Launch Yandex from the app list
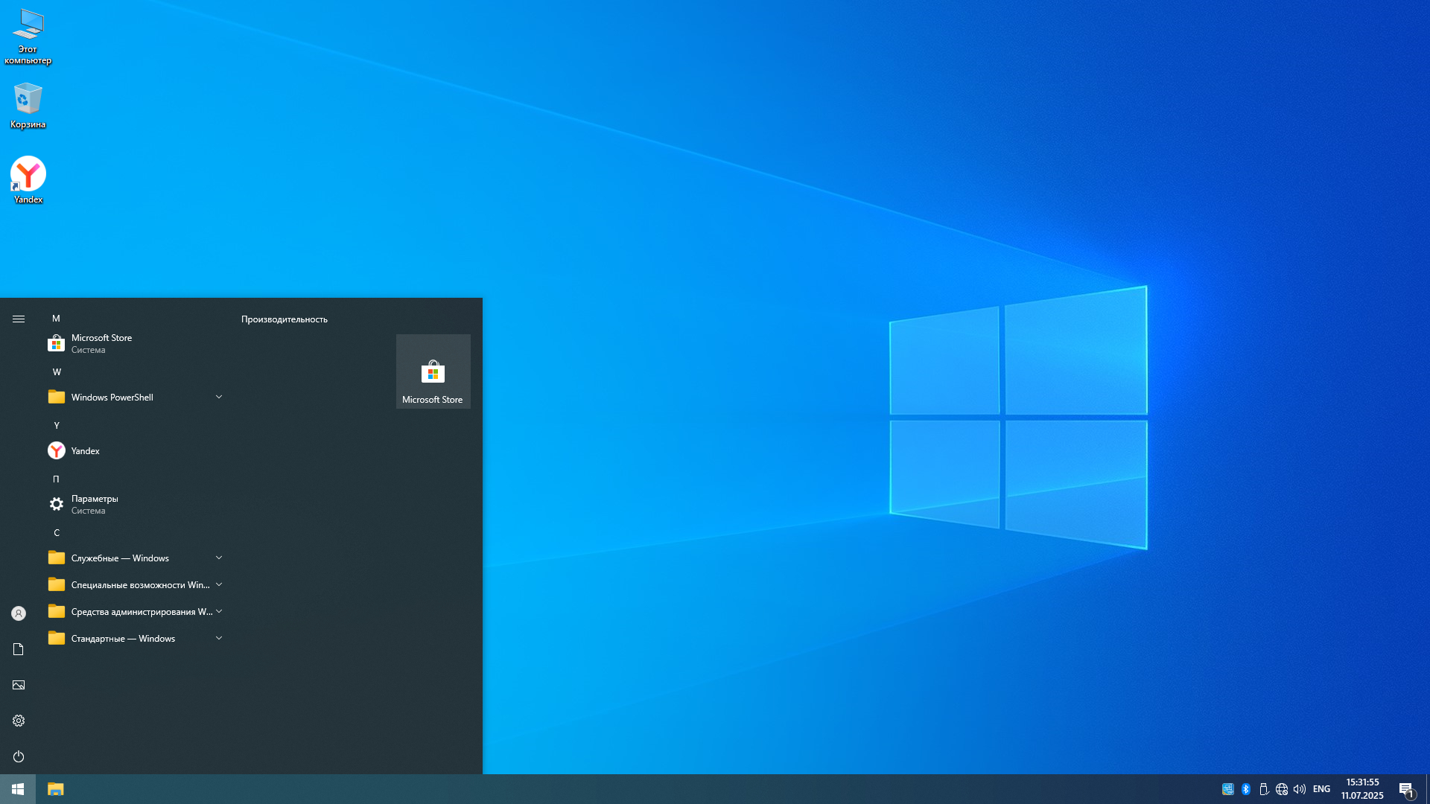 (85, 450)
